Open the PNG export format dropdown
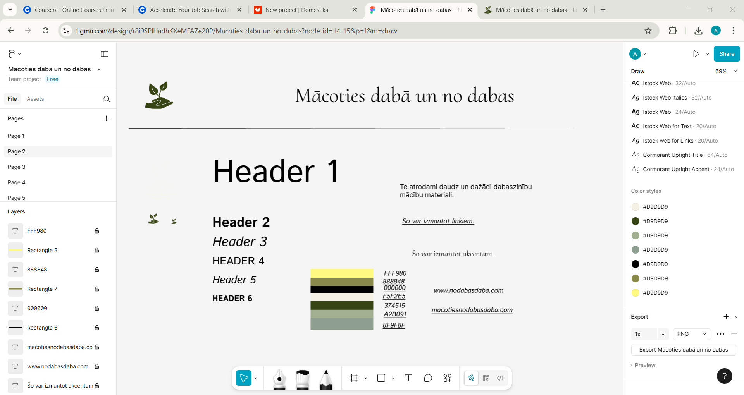The height and width of the screenshot is (395, 744). point(692,334)
